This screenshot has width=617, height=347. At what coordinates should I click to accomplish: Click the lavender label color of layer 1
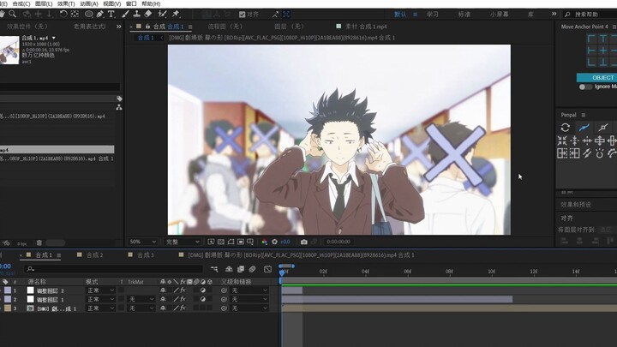point(8,290)
